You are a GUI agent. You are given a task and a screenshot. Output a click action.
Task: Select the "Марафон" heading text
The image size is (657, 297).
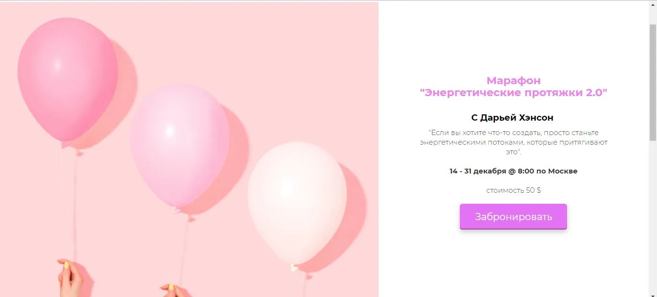(513, 80)
